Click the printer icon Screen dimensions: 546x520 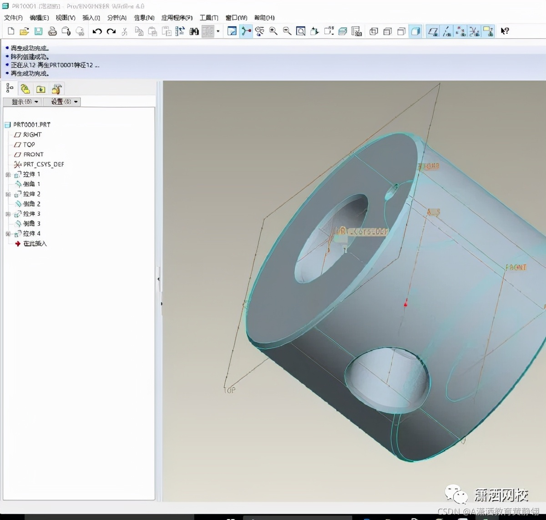52,31
